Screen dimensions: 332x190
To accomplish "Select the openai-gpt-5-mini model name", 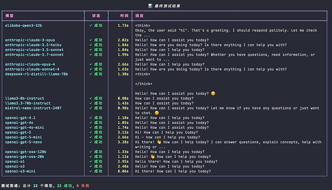I will 24,137.
